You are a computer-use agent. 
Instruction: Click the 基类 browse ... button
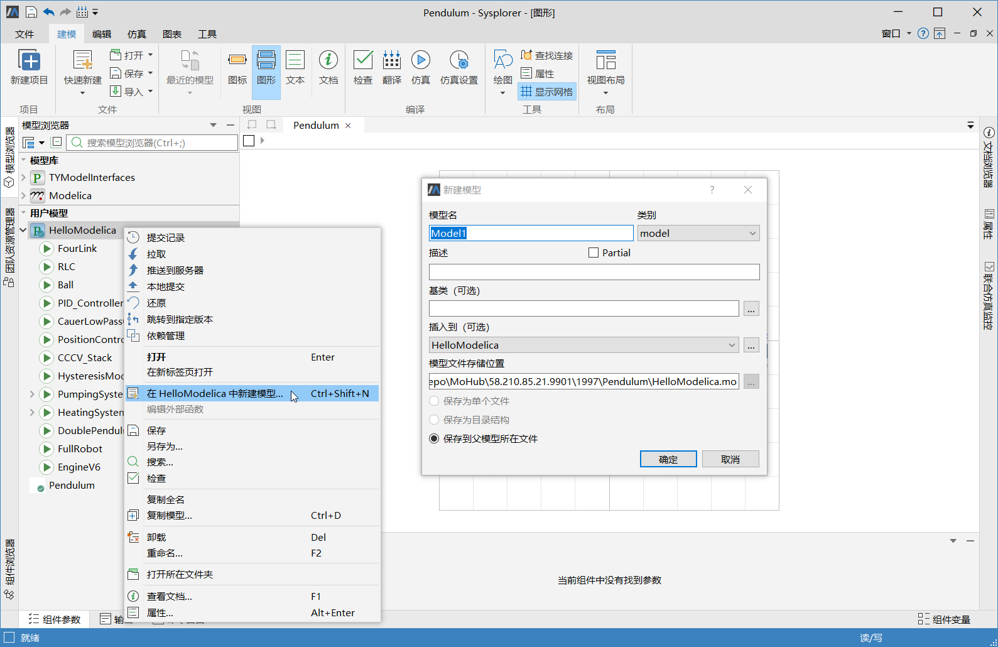751,308
